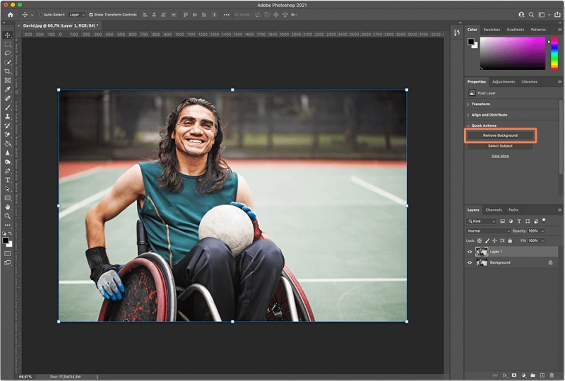Select the Move tool in the toolbar

click(x=8, y=35)
